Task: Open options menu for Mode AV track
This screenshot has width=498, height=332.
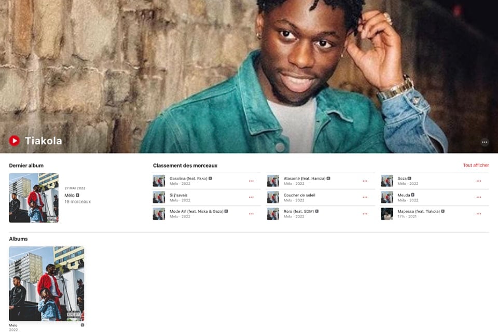Action: click(251, 214)
